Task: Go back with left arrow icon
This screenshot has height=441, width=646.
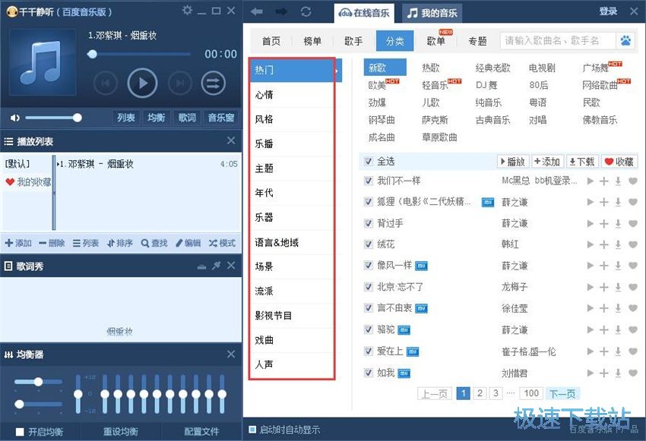Action: tap(257, 11)
